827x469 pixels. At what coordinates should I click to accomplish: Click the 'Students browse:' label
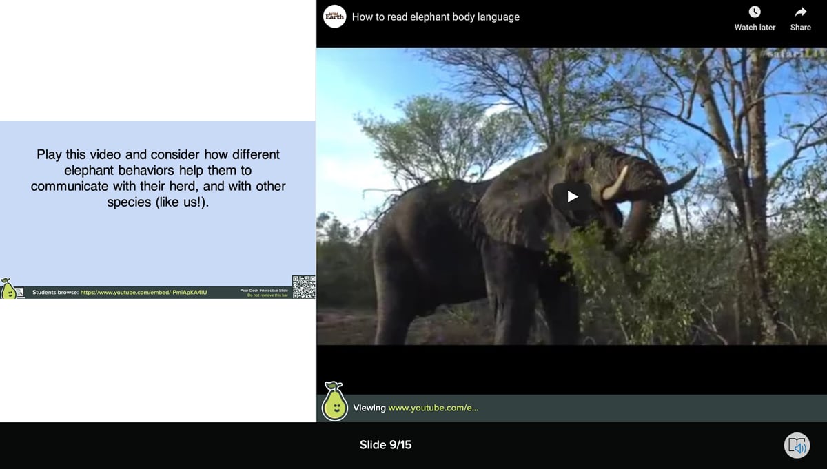click(x=55, y=293)
